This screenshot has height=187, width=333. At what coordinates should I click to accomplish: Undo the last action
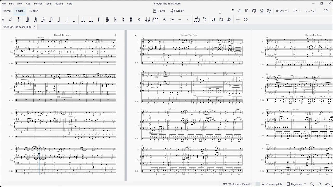coord(325,11)
